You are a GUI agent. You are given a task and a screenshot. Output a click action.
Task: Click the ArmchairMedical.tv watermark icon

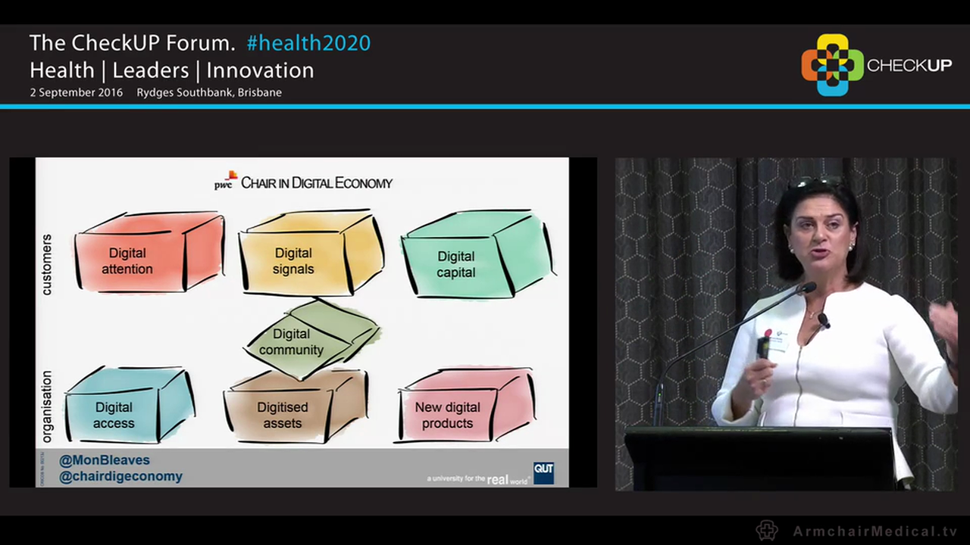pos(767,531)
